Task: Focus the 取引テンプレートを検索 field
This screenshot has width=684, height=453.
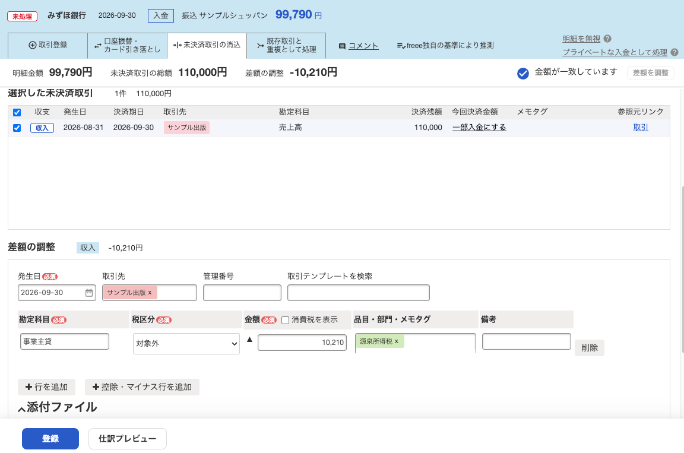Action: coord(359,293)
